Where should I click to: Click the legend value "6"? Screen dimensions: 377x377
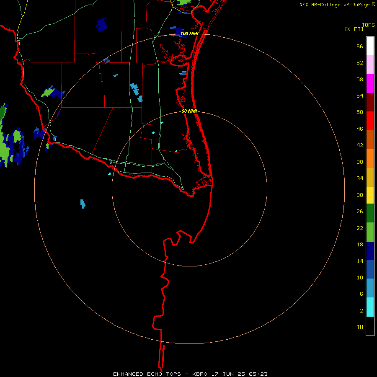362,294
